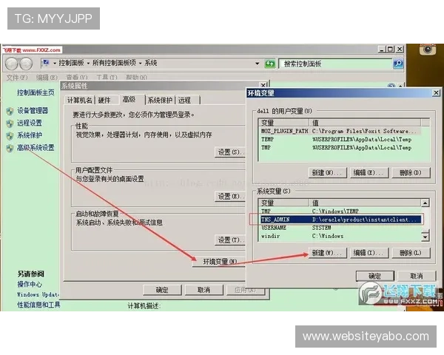Select the TMP user variable row
Image resolution: width=444 pixels, height=355 pixels.
click(x=340, y=147)
